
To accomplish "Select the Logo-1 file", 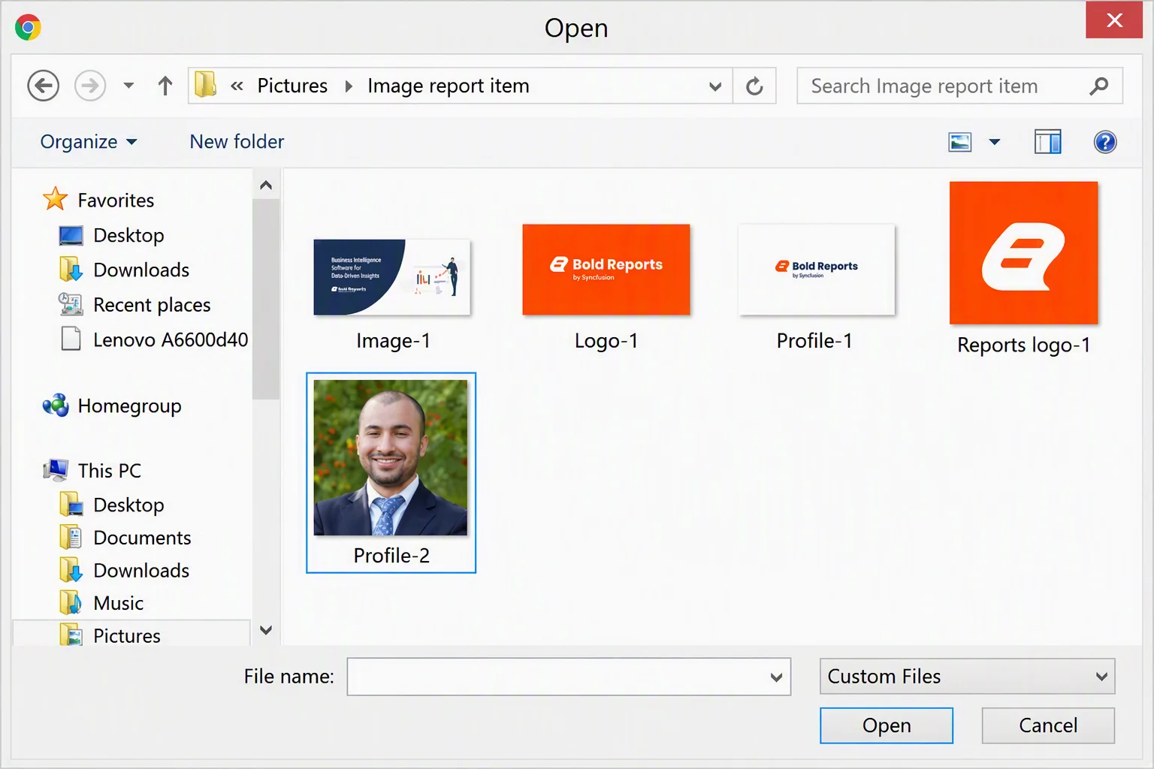I will [606, 287].
